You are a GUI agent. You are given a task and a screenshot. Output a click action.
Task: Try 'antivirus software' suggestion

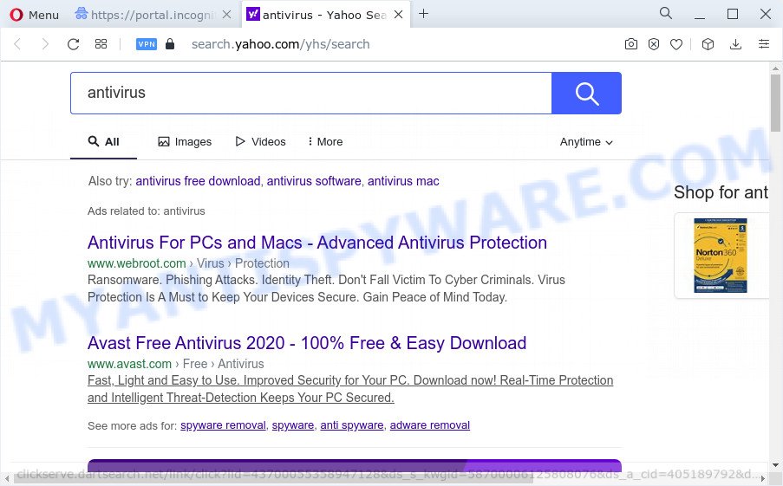coord(314,181)
